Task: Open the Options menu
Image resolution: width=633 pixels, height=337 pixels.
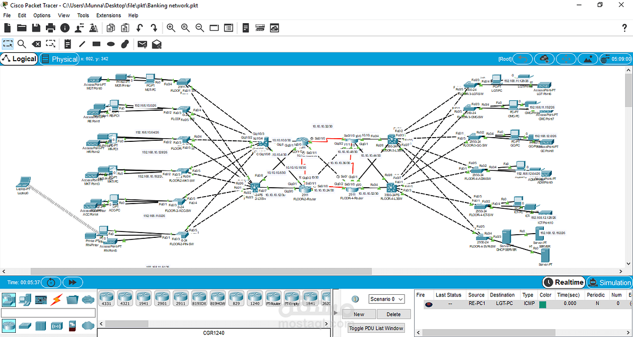Action: coord(42,15)
